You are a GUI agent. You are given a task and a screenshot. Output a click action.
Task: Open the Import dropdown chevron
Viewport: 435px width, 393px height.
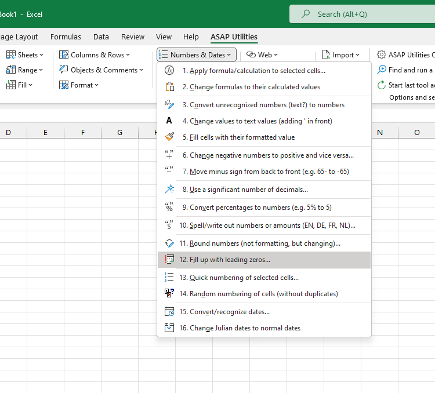click(x=358, y=55)
